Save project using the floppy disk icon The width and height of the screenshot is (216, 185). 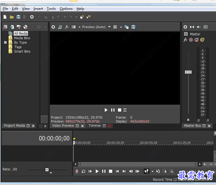click(18, 17)
